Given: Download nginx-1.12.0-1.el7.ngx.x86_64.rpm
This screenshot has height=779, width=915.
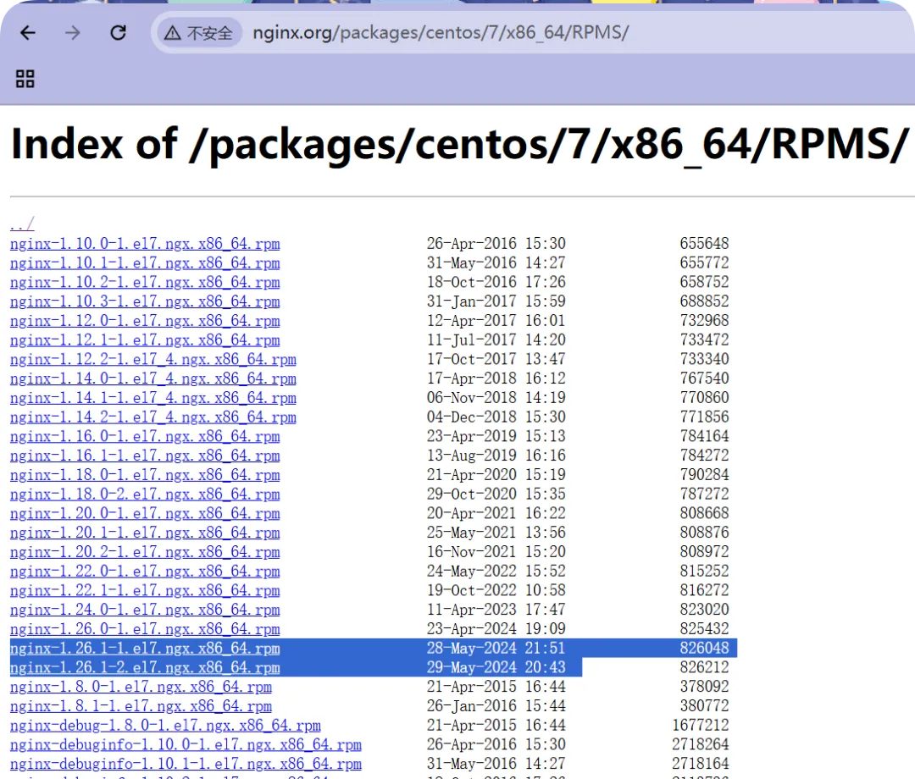Looking at the screenshot, I should click(x=145, y=321).
